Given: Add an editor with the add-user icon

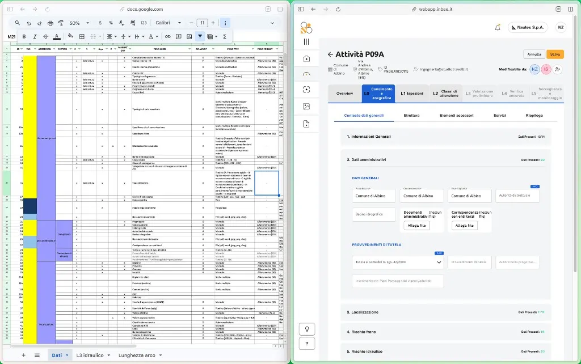Looking at the screenshot, I should click(x=557, y=69).
